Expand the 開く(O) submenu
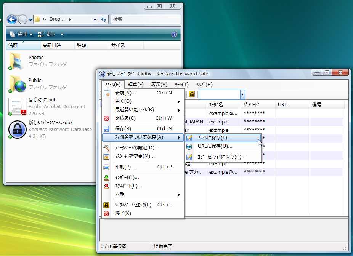This screenshot has width=353, height=256. 179,102
